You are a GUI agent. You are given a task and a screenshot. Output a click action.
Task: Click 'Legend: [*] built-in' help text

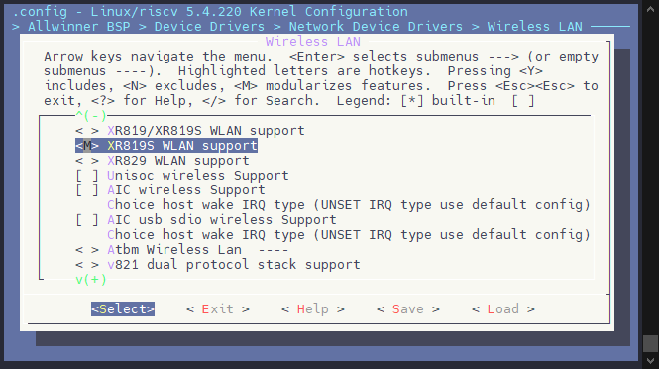[415, 101]
